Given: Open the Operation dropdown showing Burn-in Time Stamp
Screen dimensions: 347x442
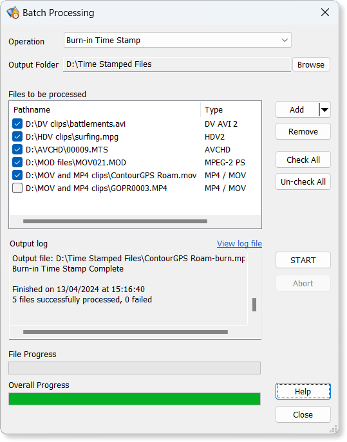Looking at the screenshot, I should [x=178, y=40].
